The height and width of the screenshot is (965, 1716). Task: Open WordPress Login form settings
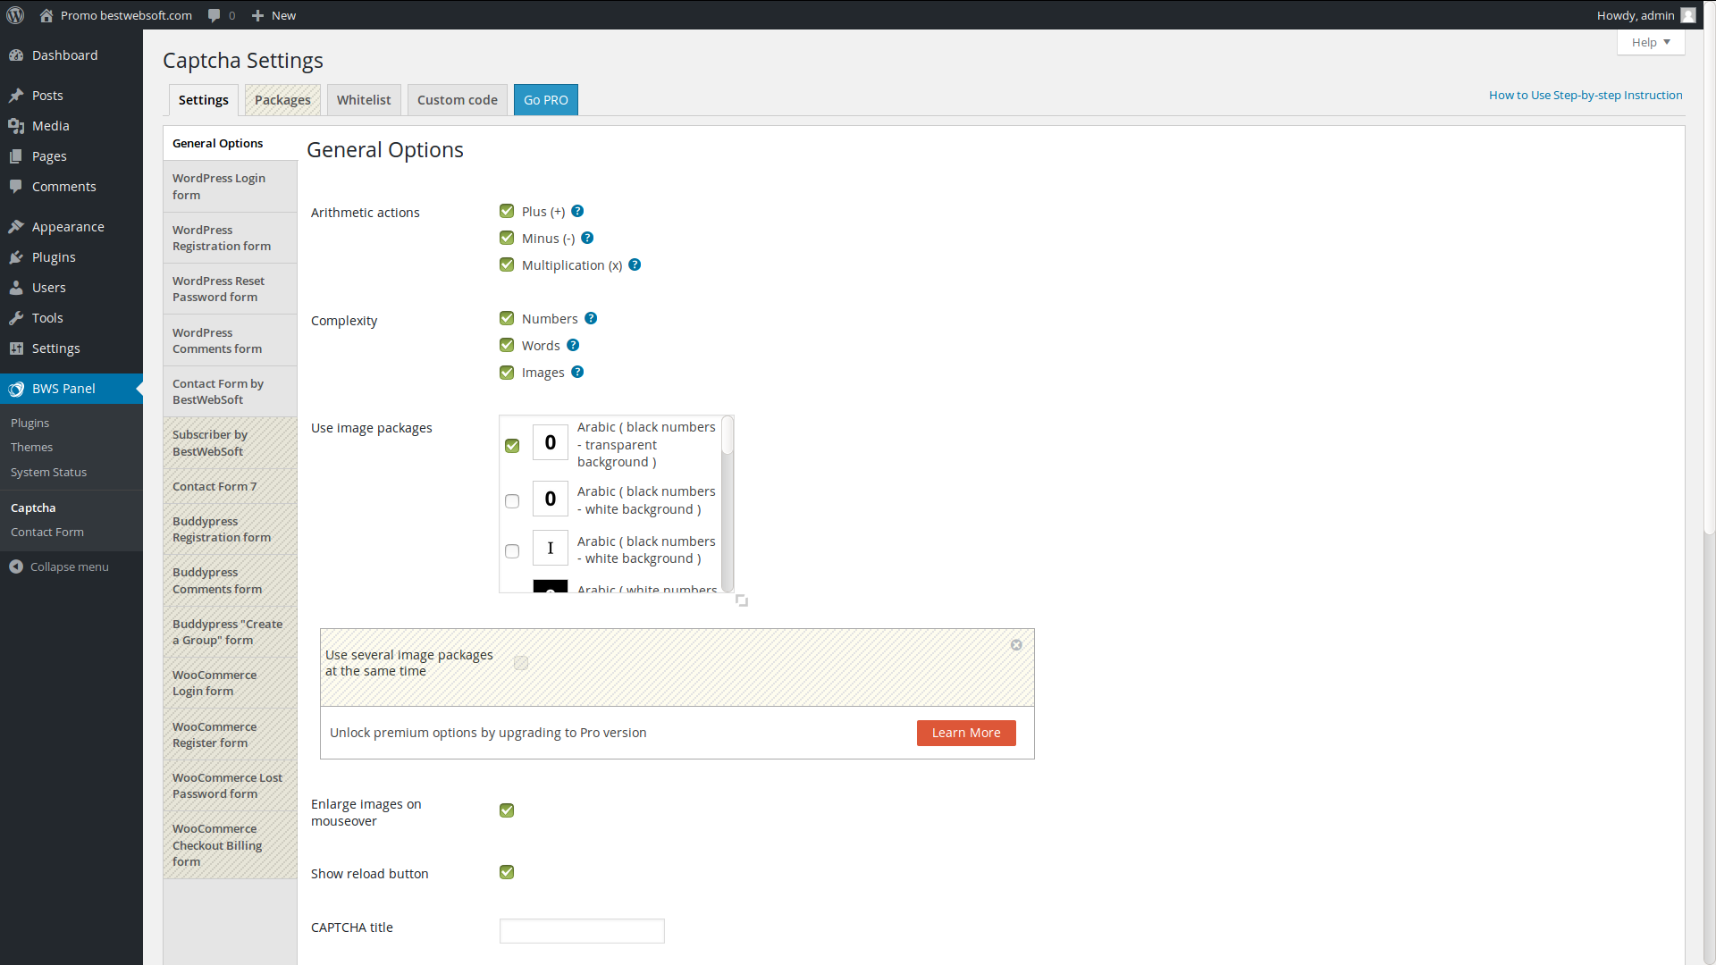point(230,187)
